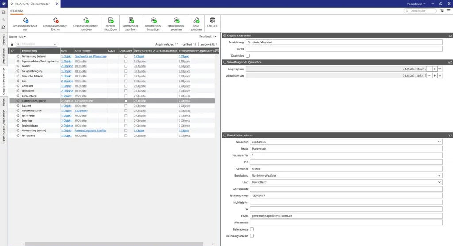Click the Arbeitsgruppe hinzufügen icon
This screenshot has width=453, height=246.
click(x=153, y=20)
